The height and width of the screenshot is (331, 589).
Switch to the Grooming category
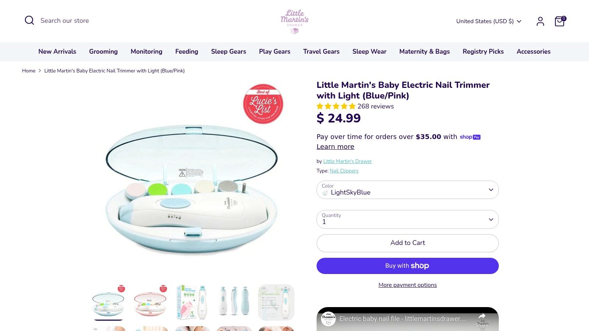pyautogui.click(x=103, y=51)
